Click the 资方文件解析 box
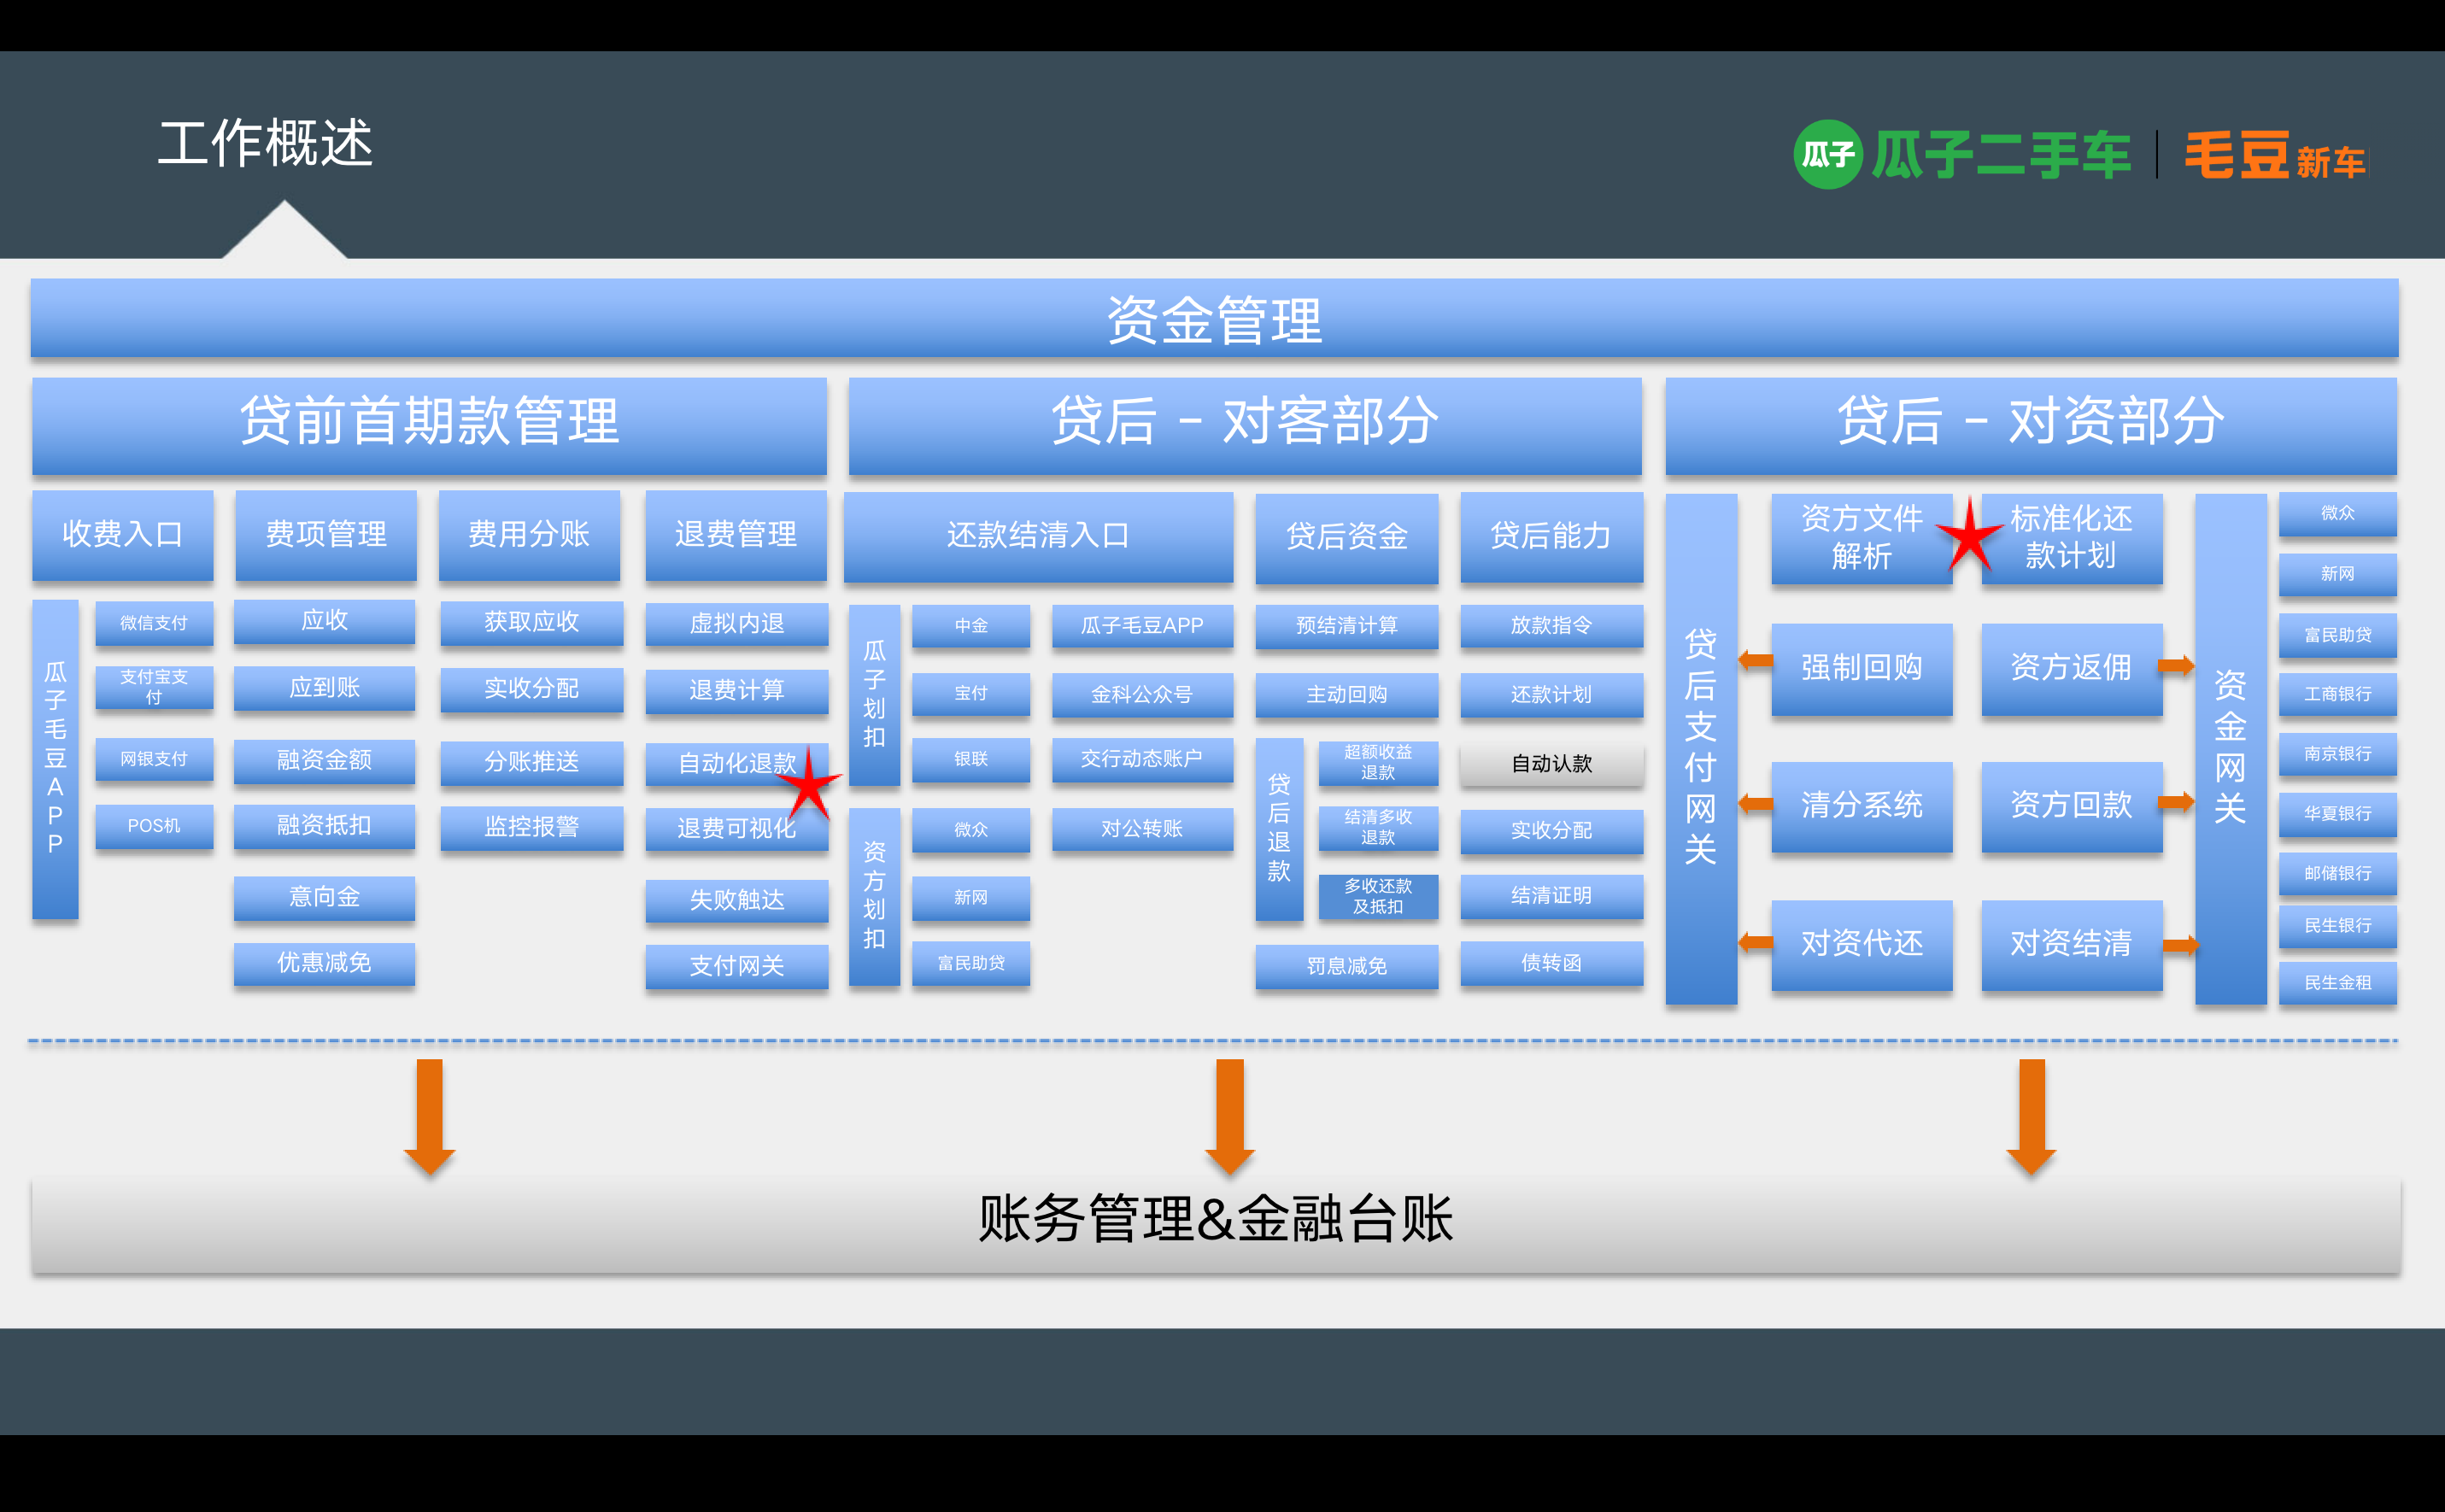Viewport: 2445px width, 1512px height. tap(1861, 538)
